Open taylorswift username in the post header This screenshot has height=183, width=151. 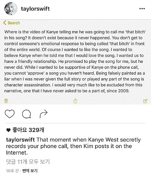click(35, 9)
